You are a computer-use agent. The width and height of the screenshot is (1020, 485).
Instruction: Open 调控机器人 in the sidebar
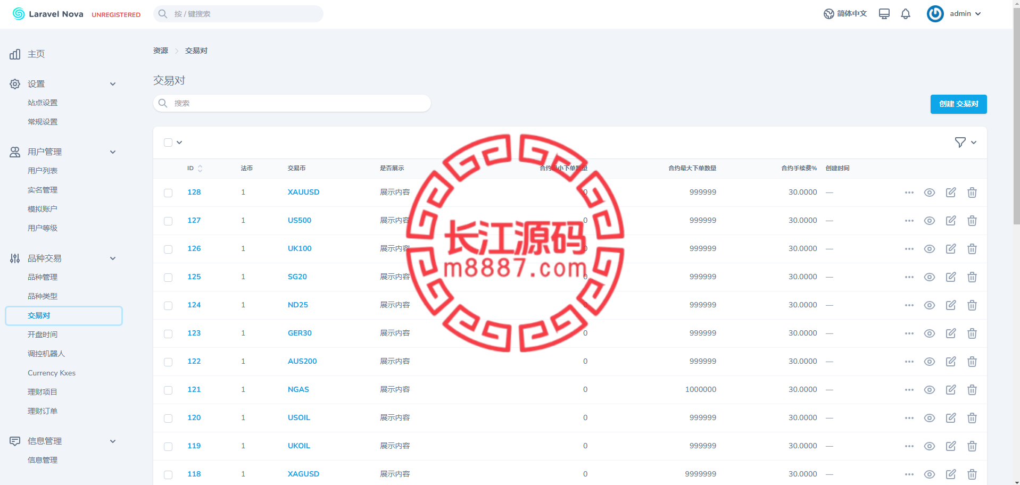[x=46, y=354]
